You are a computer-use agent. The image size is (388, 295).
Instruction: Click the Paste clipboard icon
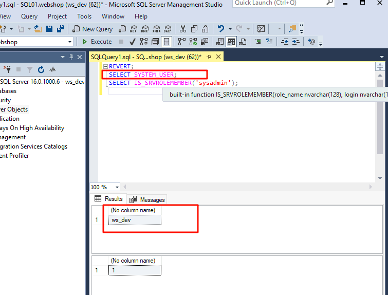coord(205,29)
